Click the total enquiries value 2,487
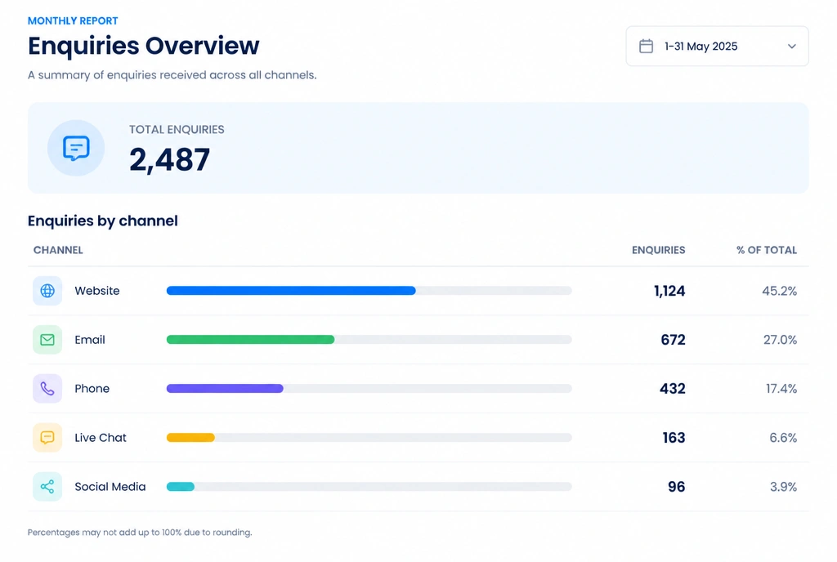 click(170, 159)
